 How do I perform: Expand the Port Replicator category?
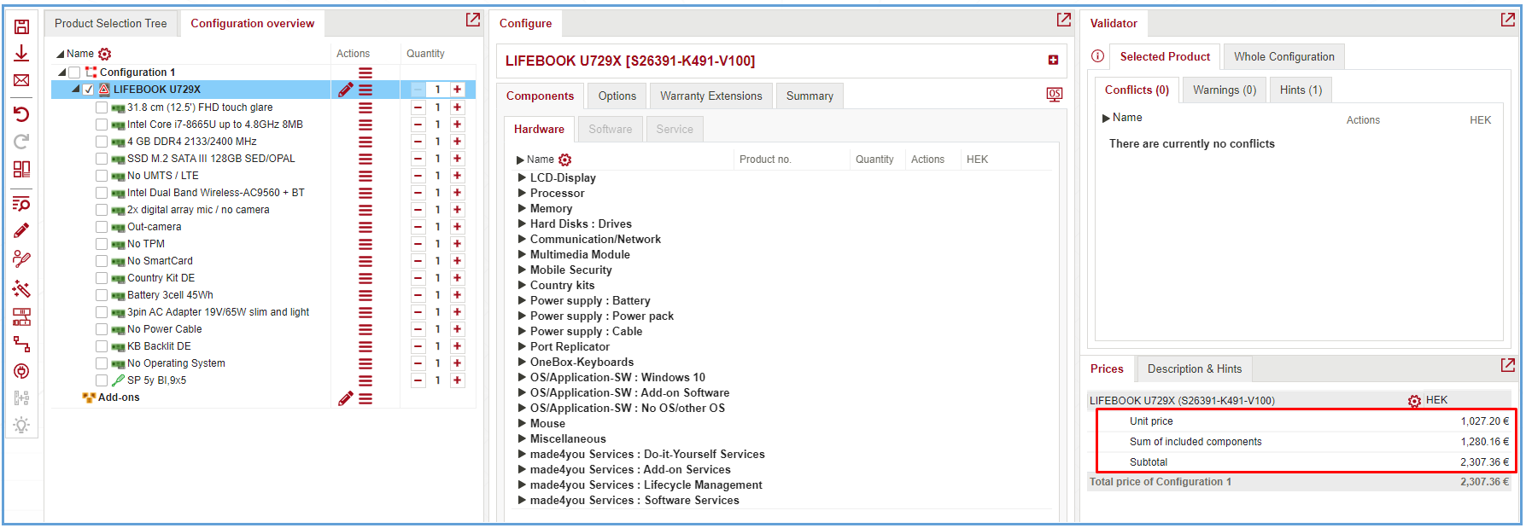(522, 346)
